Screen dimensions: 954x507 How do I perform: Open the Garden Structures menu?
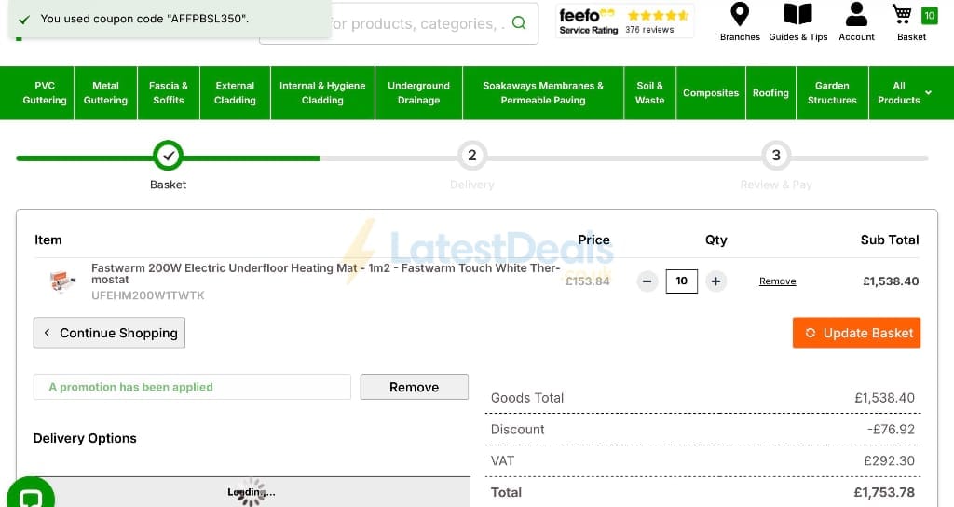pos(832,93)
